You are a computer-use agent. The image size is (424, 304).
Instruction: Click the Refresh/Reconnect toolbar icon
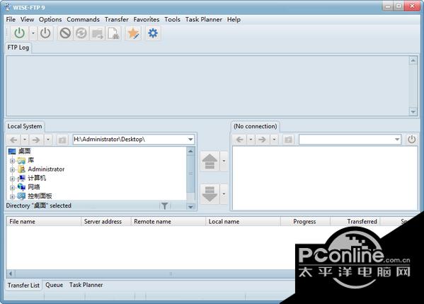pyautogui.click(x=81, y=33)
